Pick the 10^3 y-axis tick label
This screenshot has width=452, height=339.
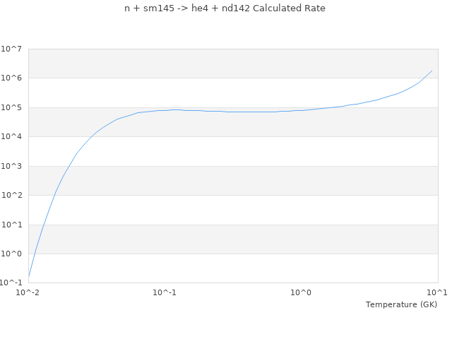(x=11, y=167)
